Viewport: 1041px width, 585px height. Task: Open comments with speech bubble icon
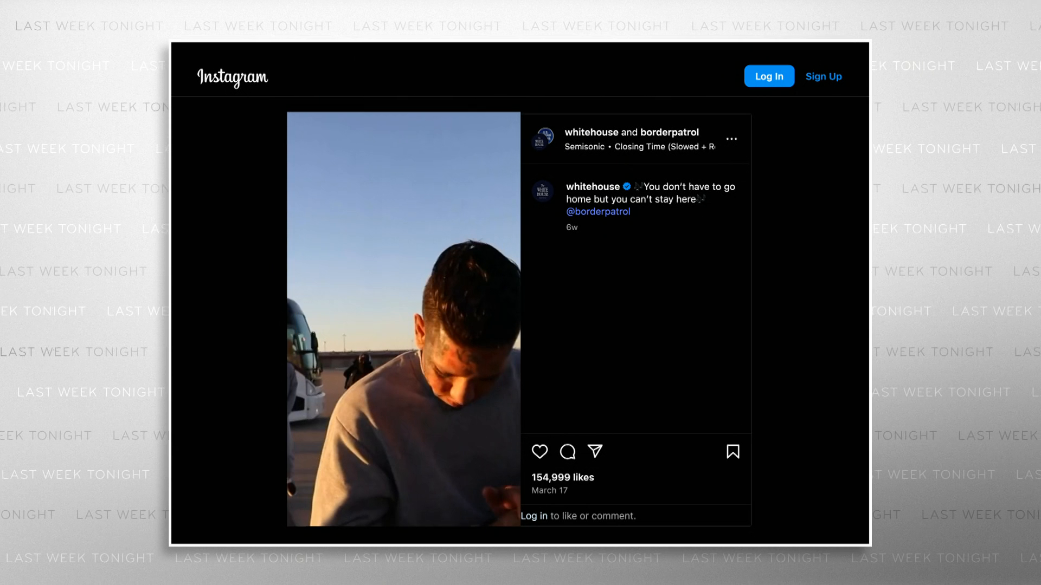tap(568, 451)
